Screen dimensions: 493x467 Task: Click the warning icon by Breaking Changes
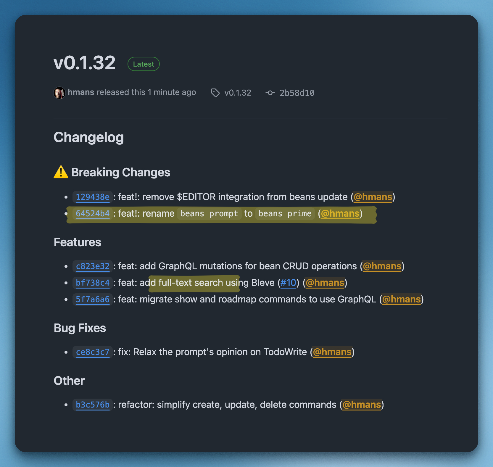coord(61,172)
